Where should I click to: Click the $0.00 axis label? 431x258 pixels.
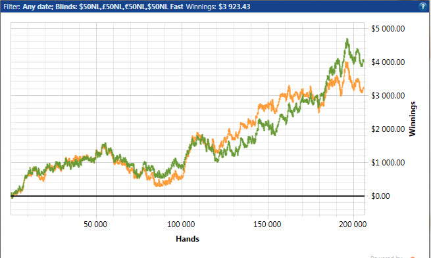point(380,196)
